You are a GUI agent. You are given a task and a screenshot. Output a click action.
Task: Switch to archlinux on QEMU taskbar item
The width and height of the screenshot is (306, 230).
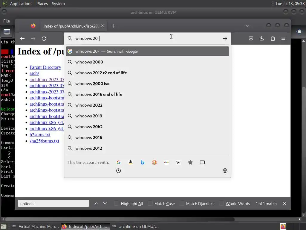point(136,226)
